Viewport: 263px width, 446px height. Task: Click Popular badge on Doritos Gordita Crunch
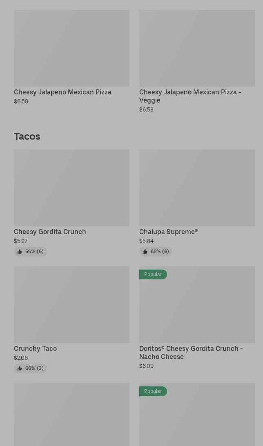153,274
